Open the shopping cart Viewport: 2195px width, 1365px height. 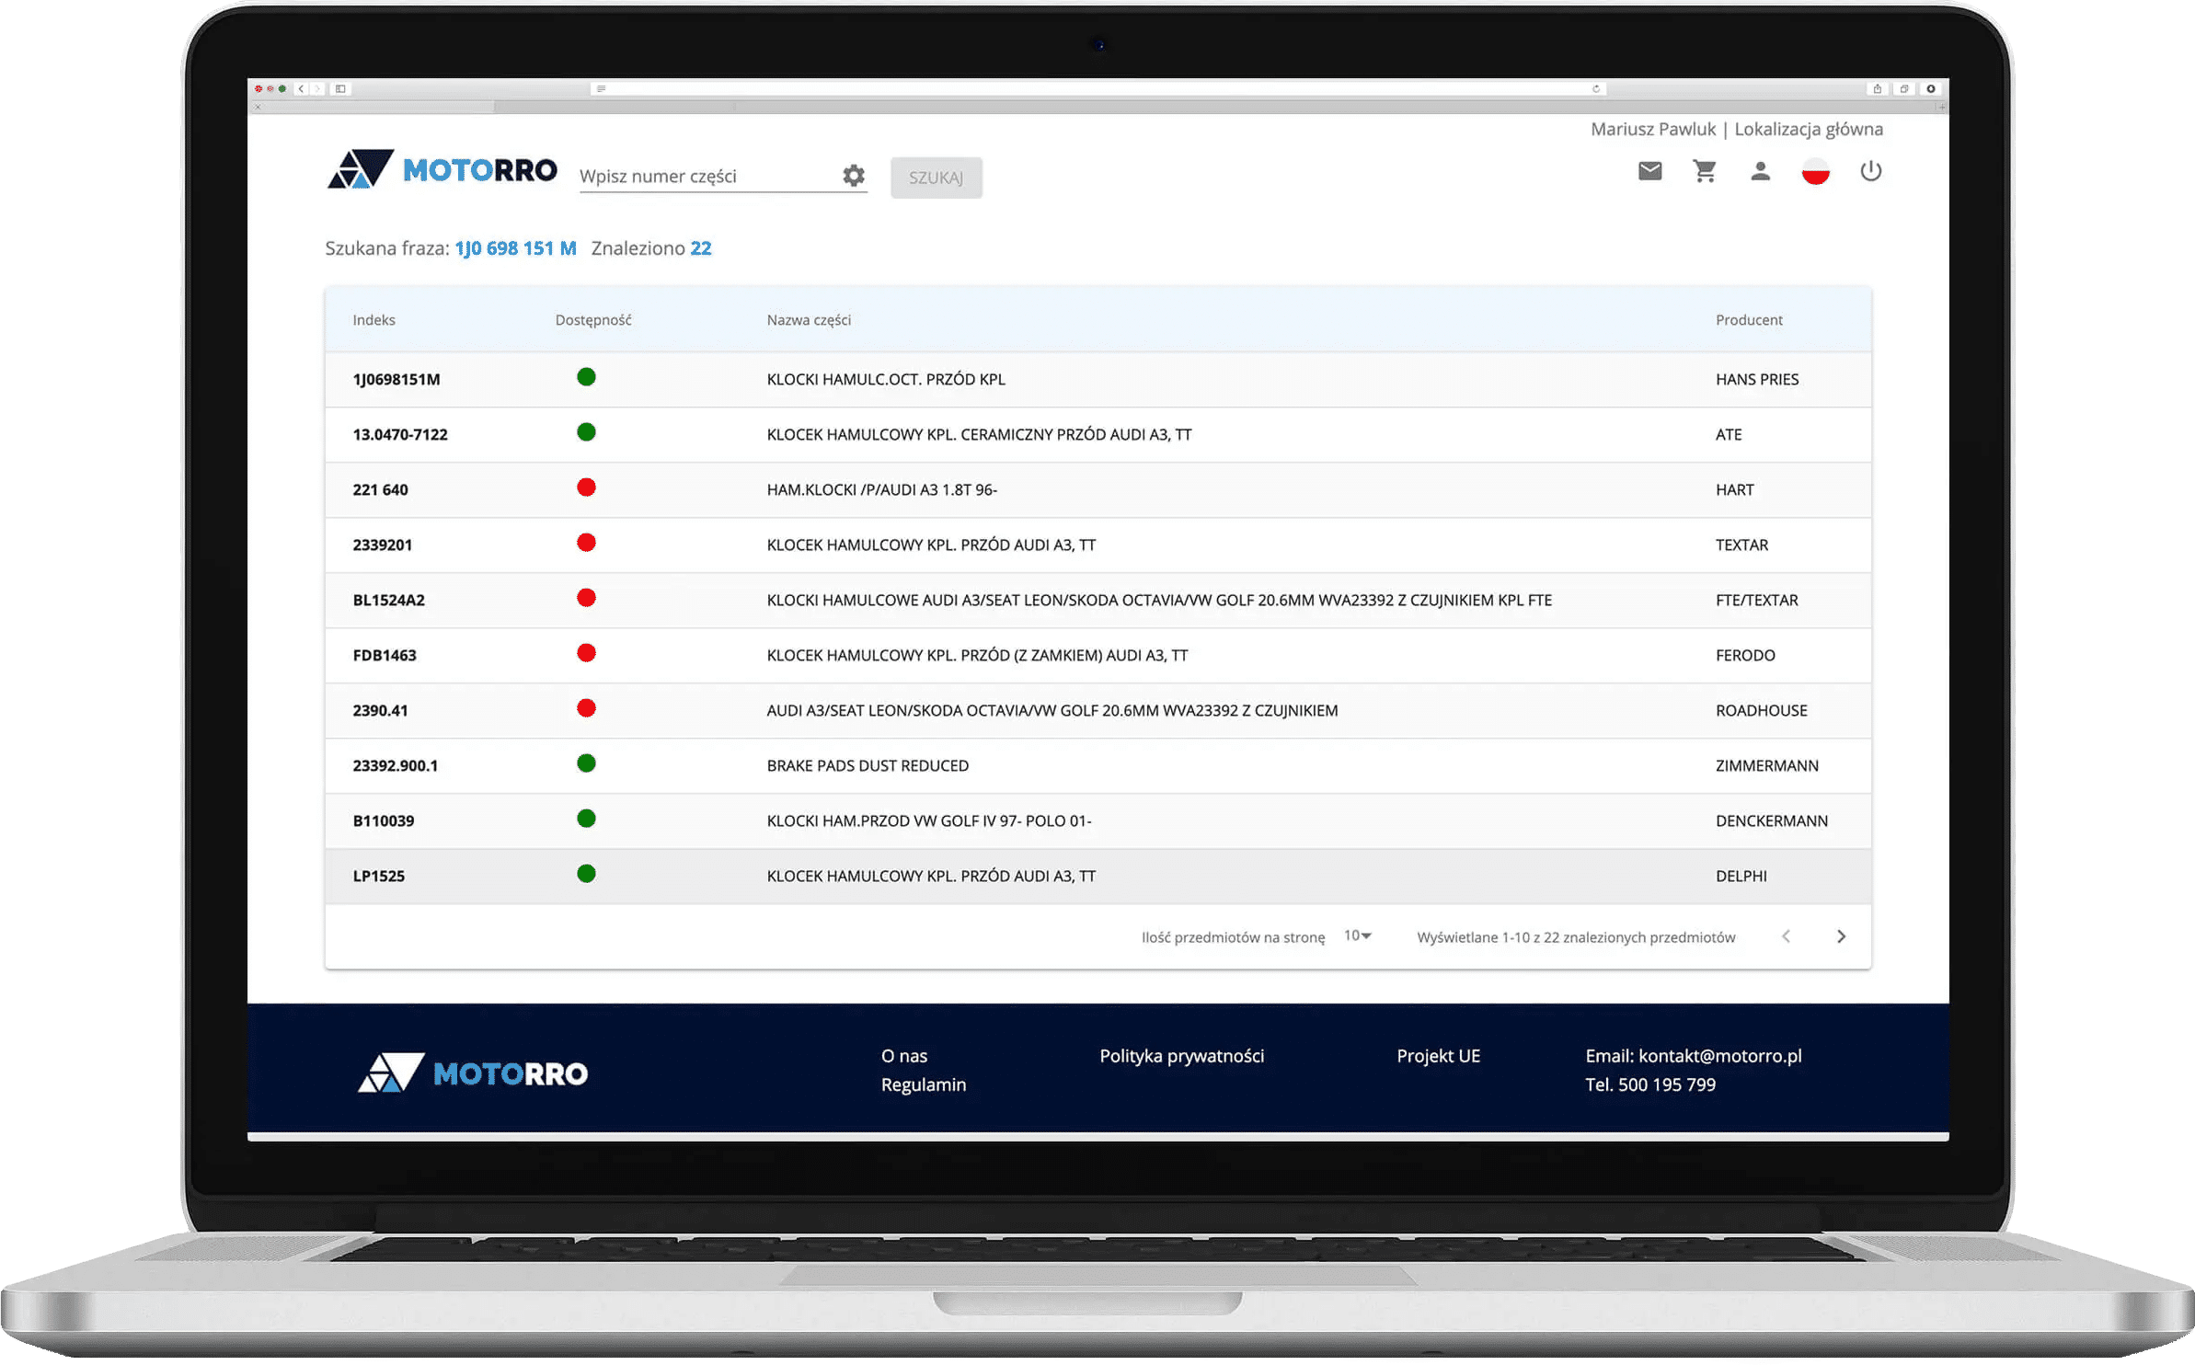(x=1705, y=171)
